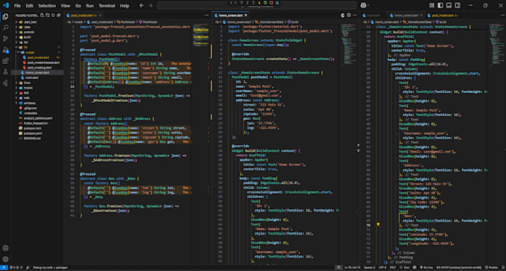Refresh the Explorer file tree
Screen dimensions: 506x271
click(x=53, y=15)
